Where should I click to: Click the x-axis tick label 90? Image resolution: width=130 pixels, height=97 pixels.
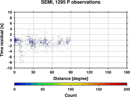(71, 72)
